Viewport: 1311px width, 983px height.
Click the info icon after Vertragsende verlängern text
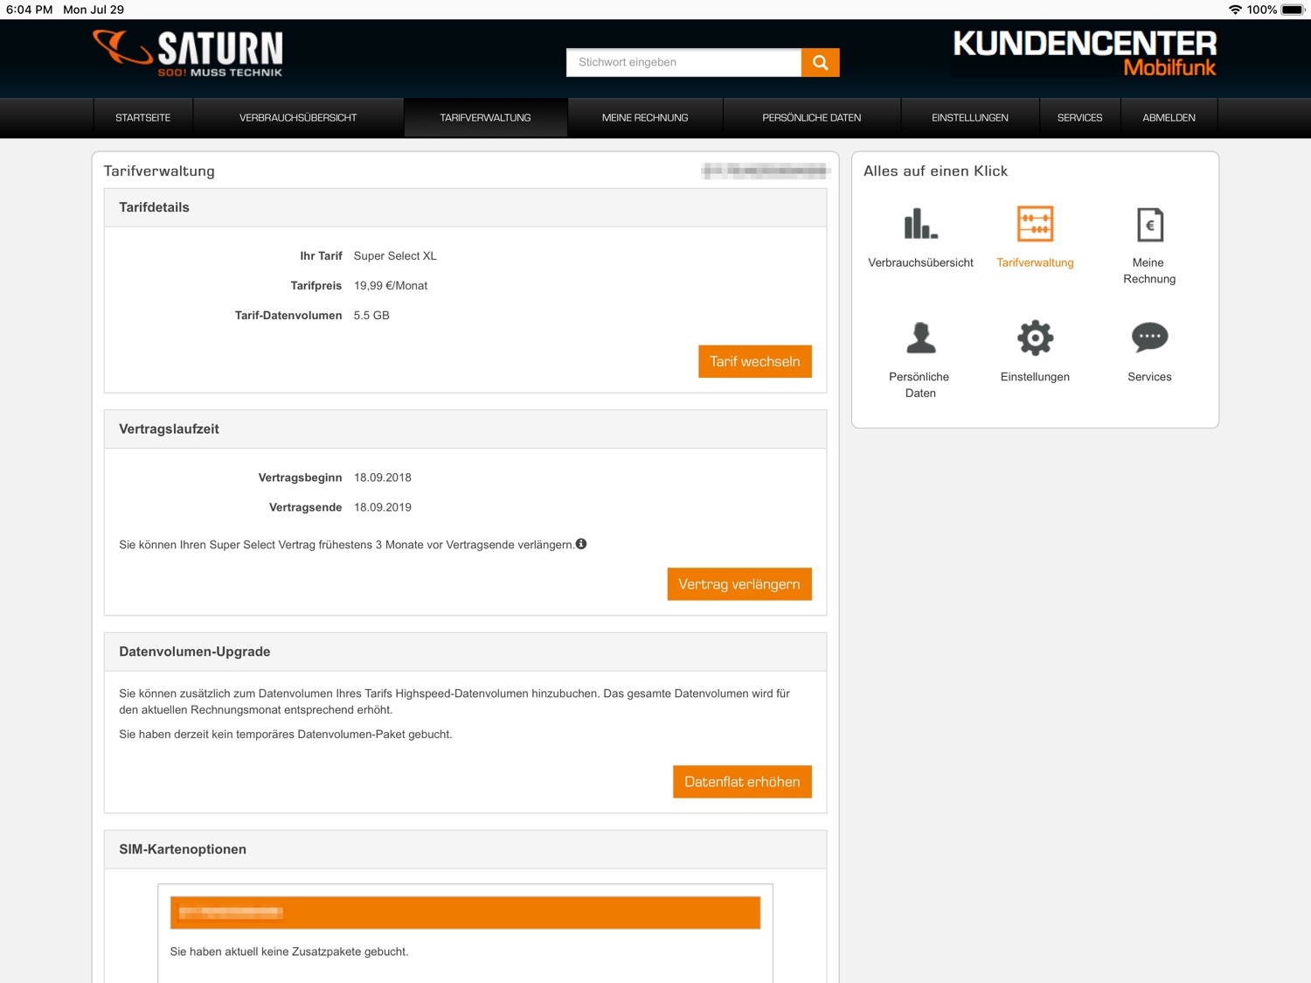click(x=581, y=544)
